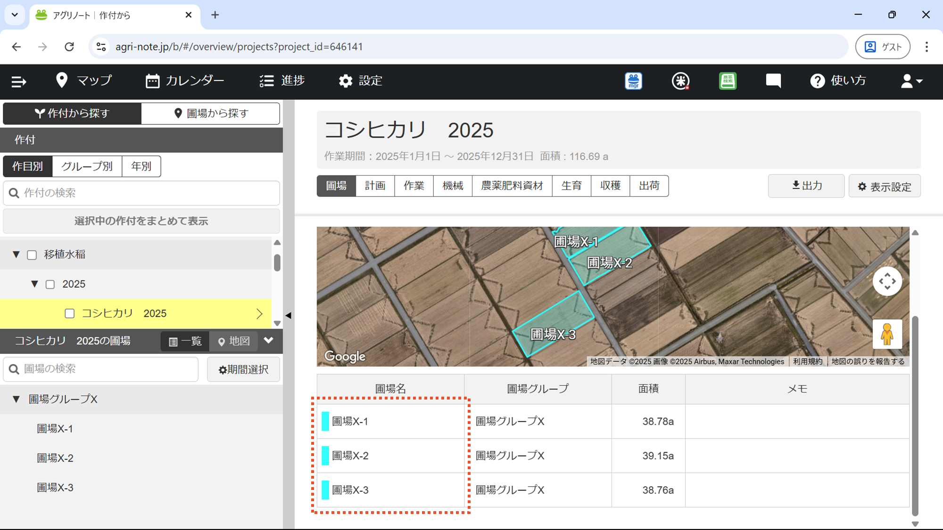943x530 pixels.
Task: Open the green pesticide search icon
Action: [728, 81]
